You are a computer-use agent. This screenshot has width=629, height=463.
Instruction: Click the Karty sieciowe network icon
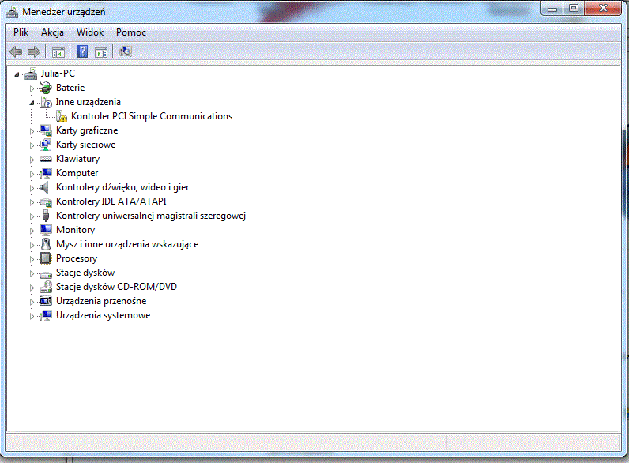(x=46, y=145)
